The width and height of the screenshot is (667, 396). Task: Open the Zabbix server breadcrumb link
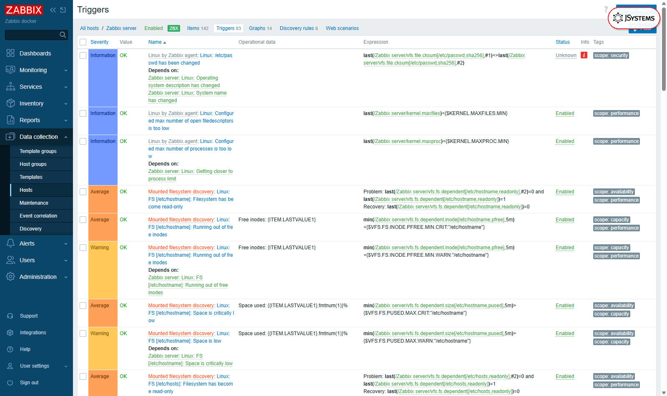tap(121, 28)
